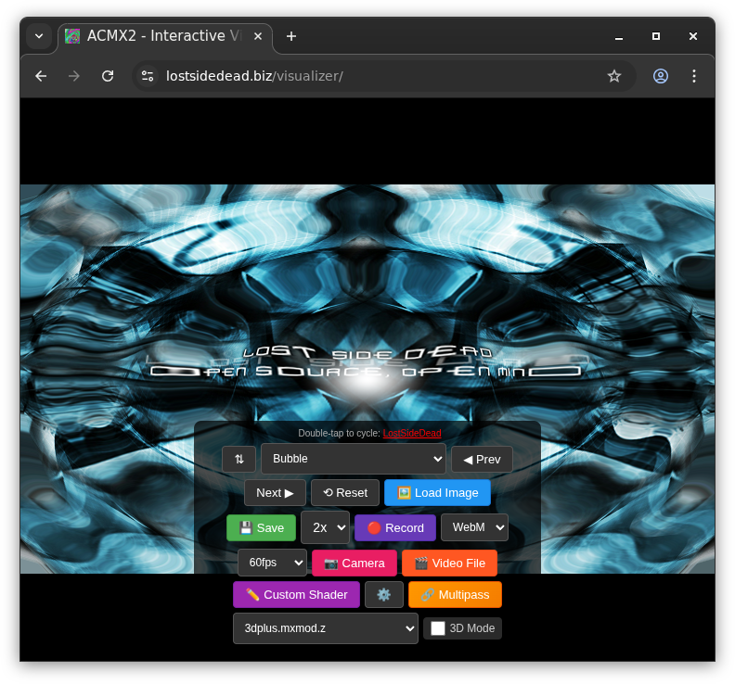Close the browser window

click(693, 36)
